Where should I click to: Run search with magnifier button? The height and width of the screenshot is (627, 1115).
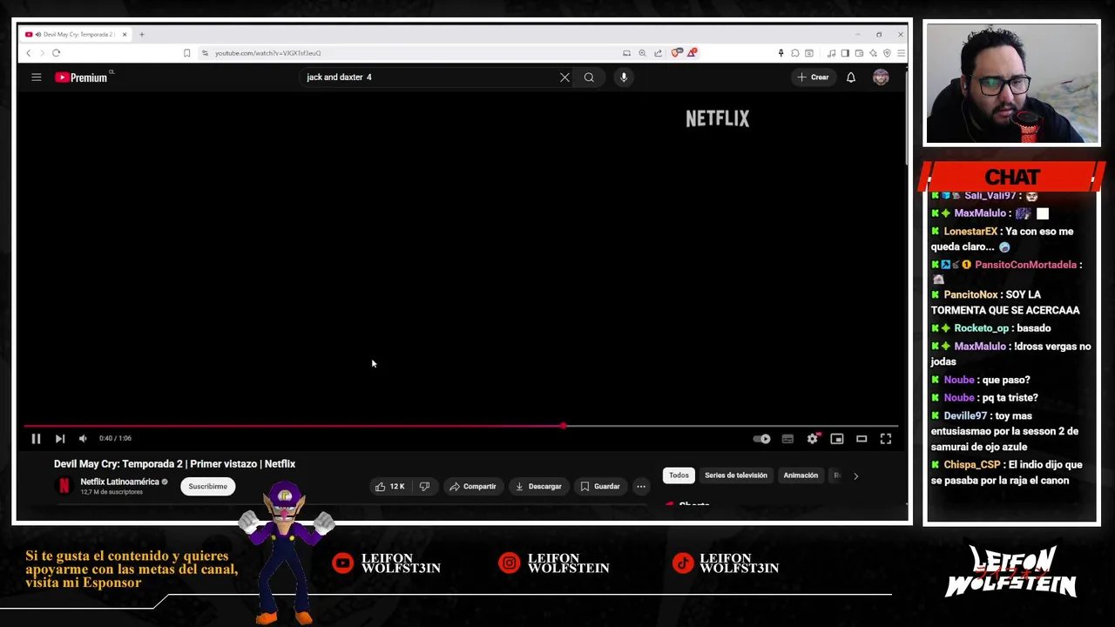pyautogui.click(x=589, y=78)
